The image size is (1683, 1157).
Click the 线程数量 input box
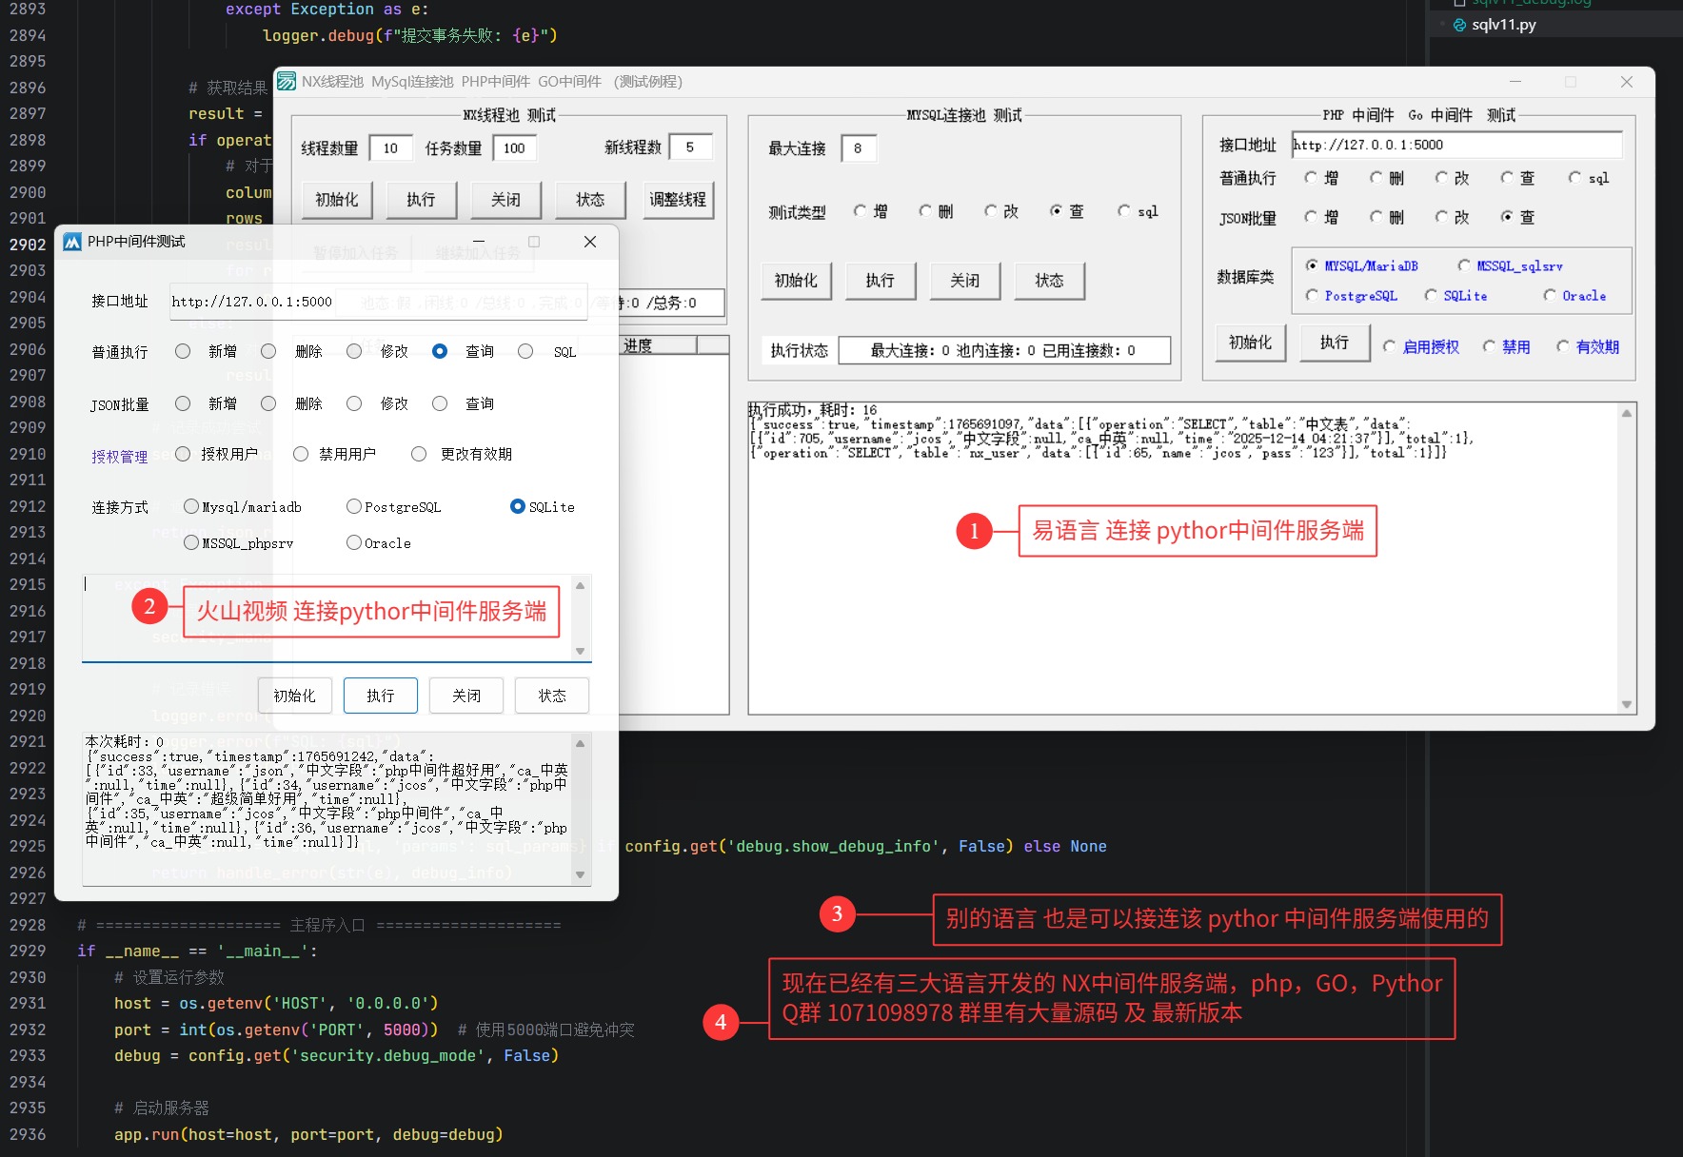click(390, 148)
